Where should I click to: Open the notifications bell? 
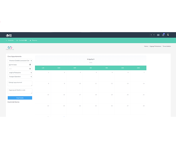(163, 35)
